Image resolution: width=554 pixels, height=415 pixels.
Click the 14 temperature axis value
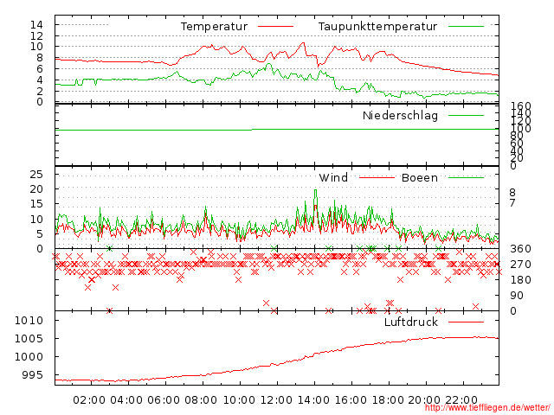36,25
